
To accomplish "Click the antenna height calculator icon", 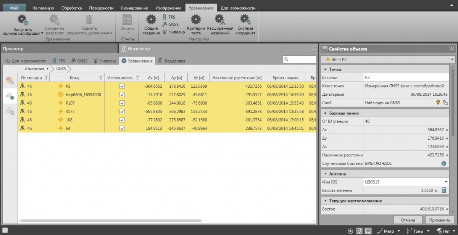I will point(444,190).
